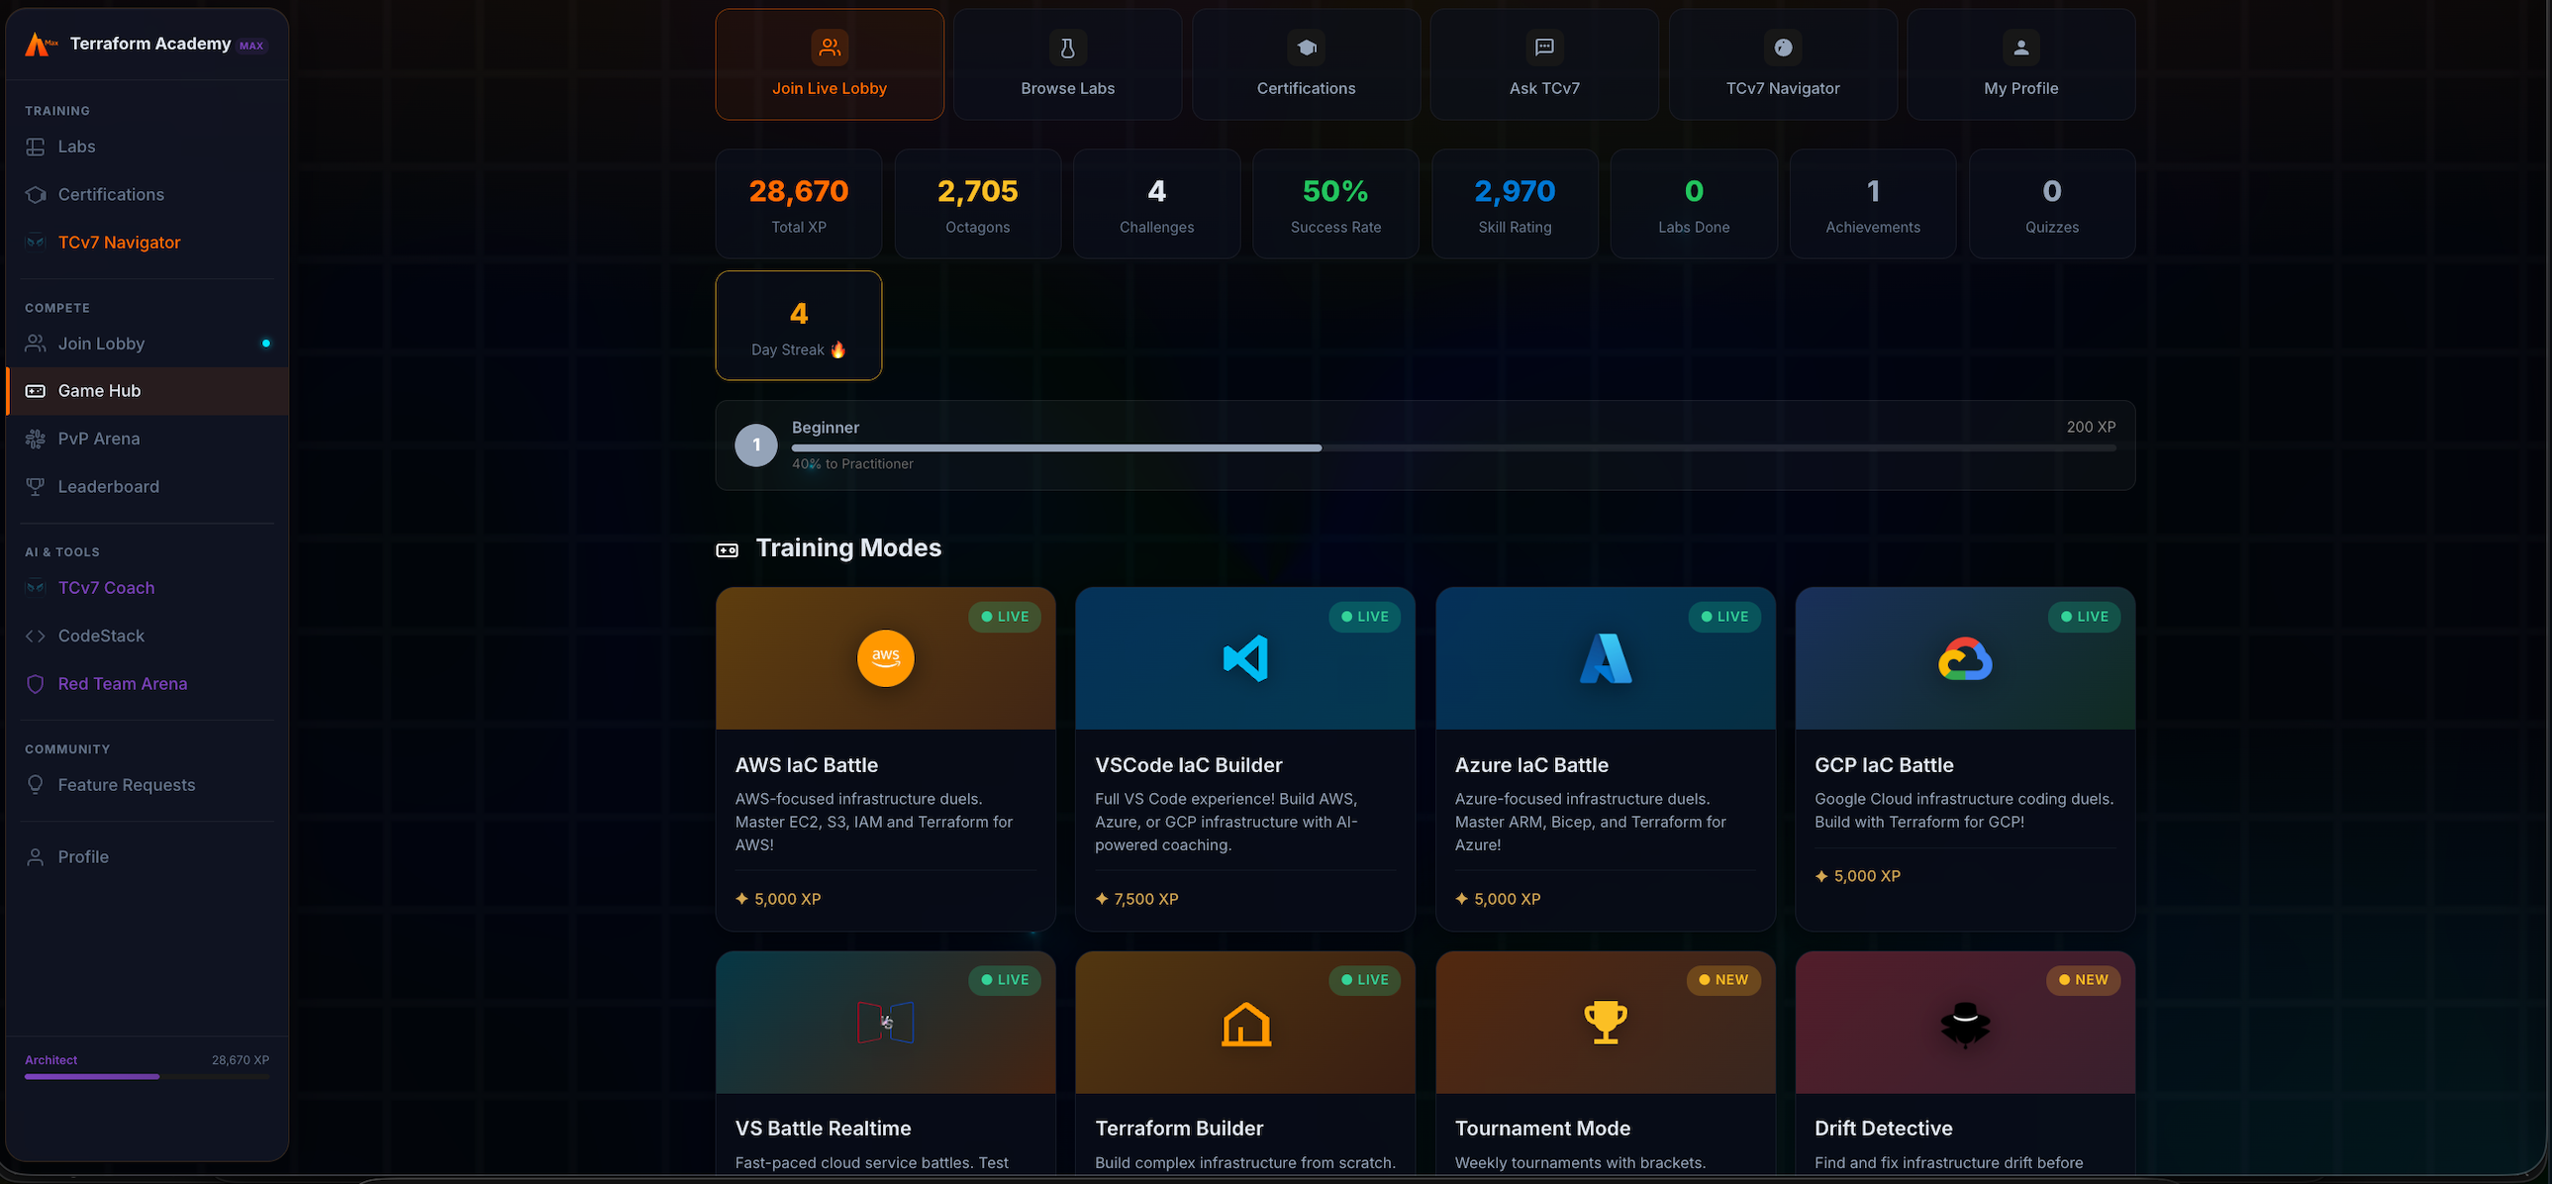
Task: Click the Skill Rating stat card
Action: pyautogui.click(x=1515, y=204)
